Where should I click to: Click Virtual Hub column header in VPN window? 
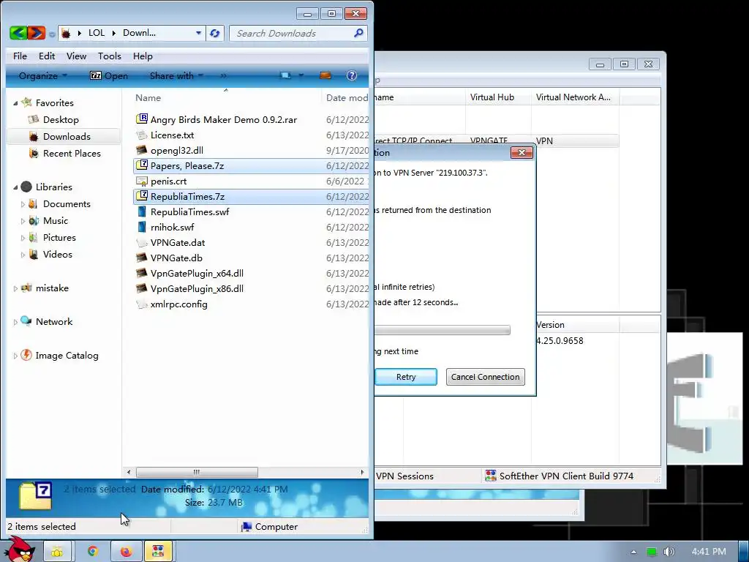coord(497,97)
